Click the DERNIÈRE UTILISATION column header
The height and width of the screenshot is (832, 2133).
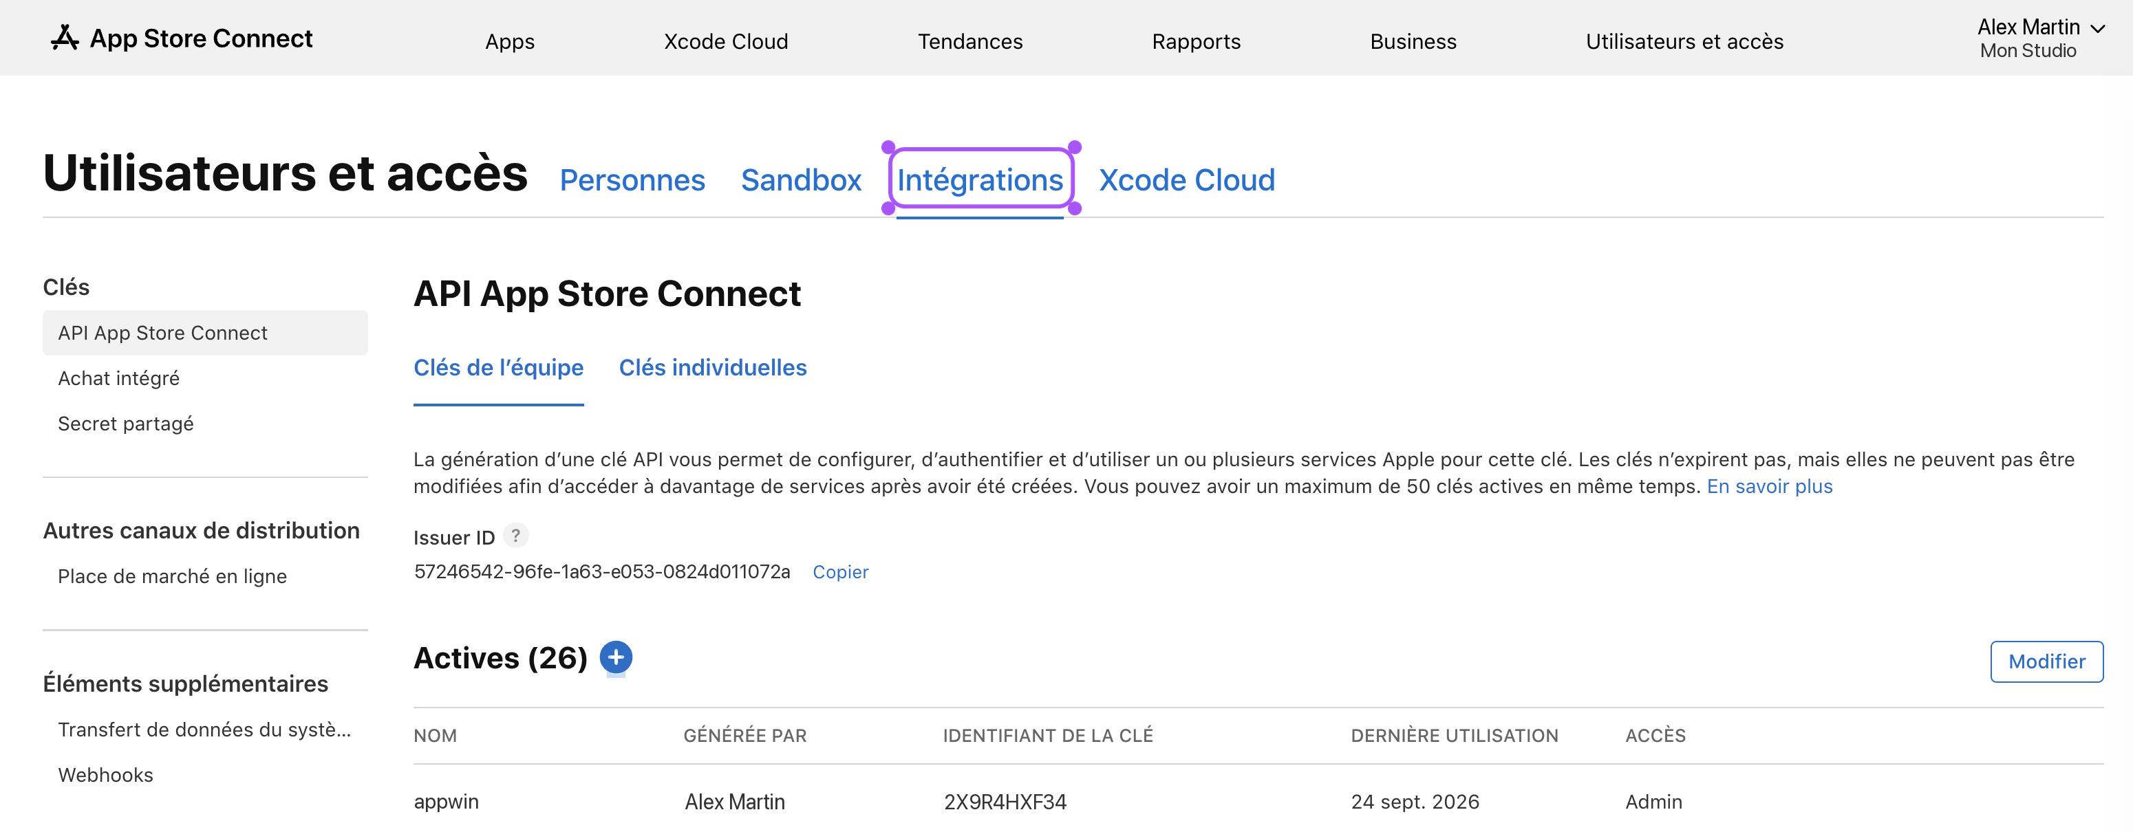[1454, 736]
